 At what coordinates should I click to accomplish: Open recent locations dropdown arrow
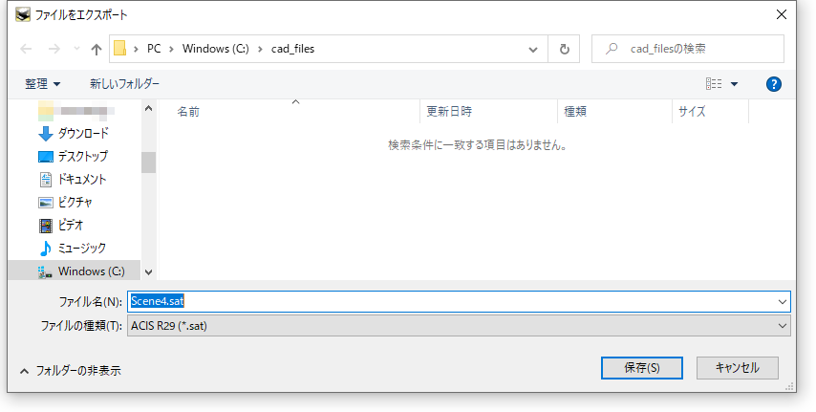point(77,49)
